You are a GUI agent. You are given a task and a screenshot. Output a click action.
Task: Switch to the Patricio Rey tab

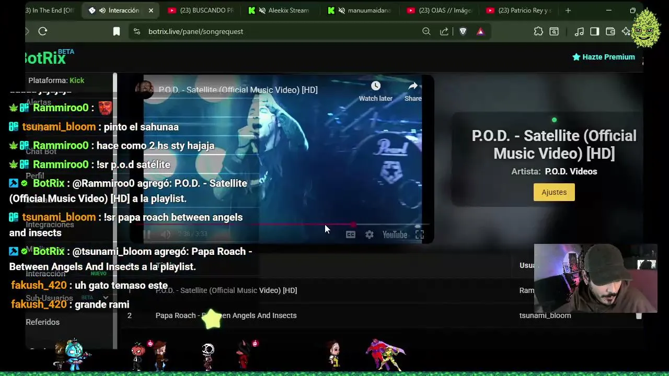pos(519,10)
